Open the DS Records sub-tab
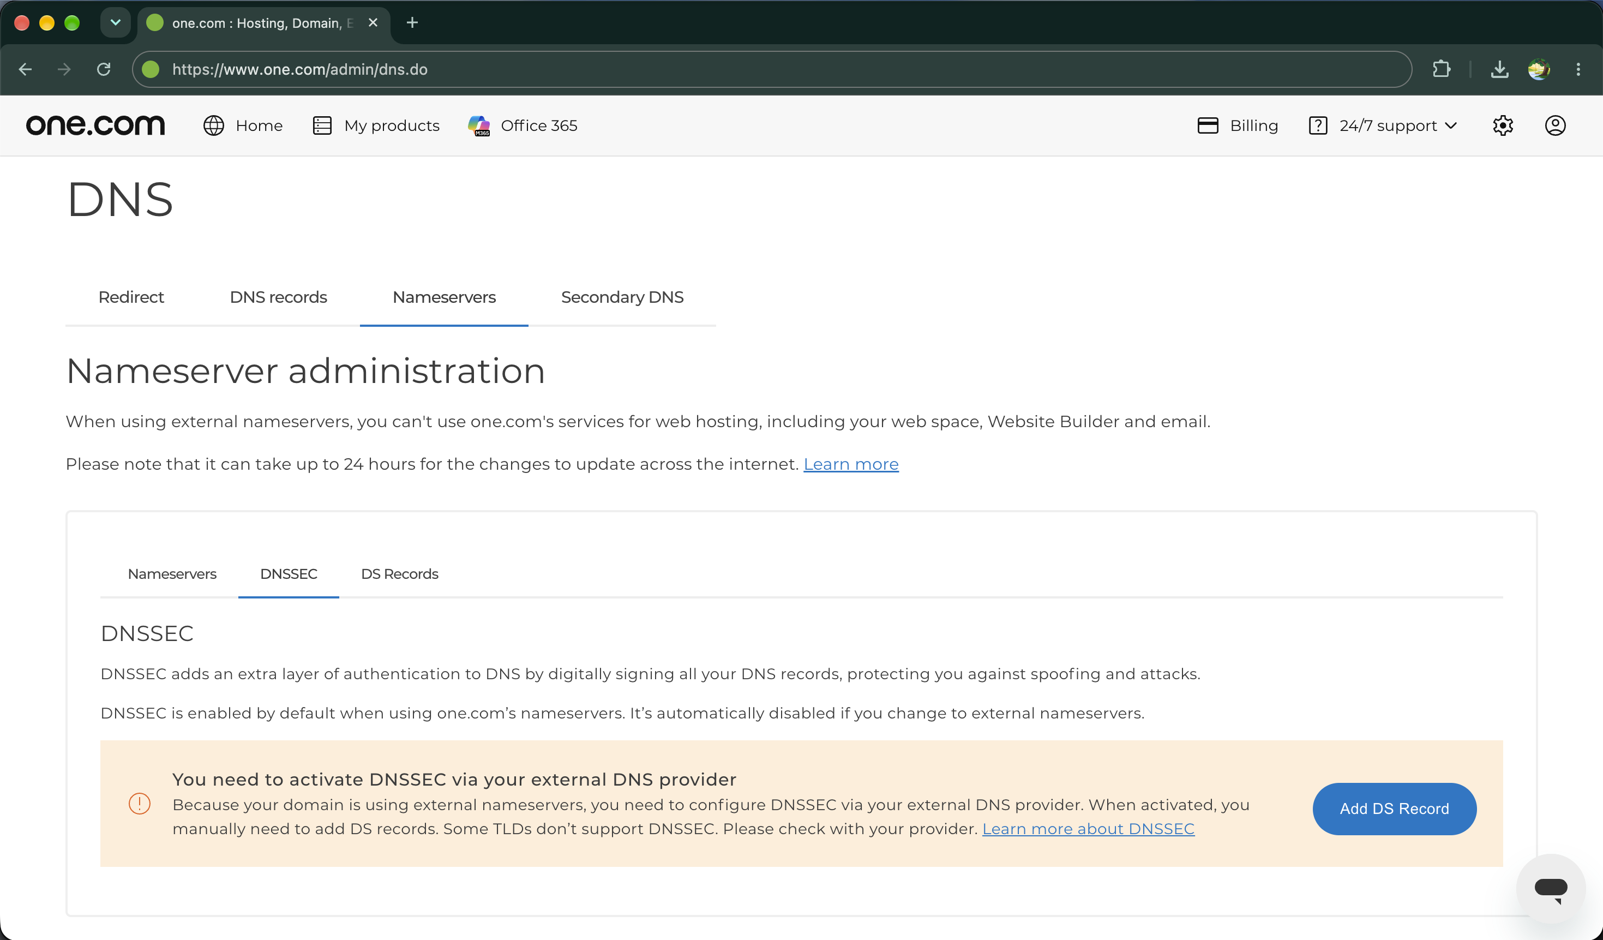Screen dimensions: 1603x940 pos(399,574)
